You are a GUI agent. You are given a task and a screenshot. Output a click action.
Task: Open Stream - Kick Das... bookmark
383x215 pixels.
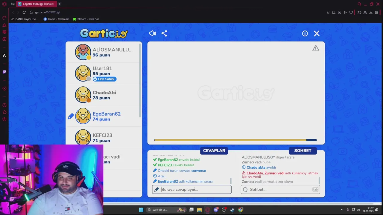(87, 19)
